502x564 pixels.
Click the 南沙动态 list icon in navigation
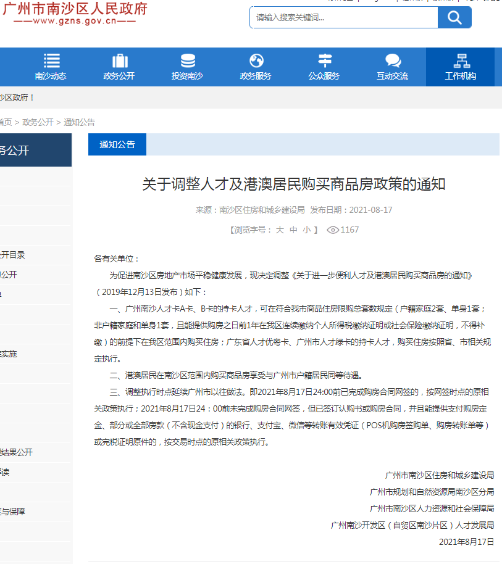point(51,60)
